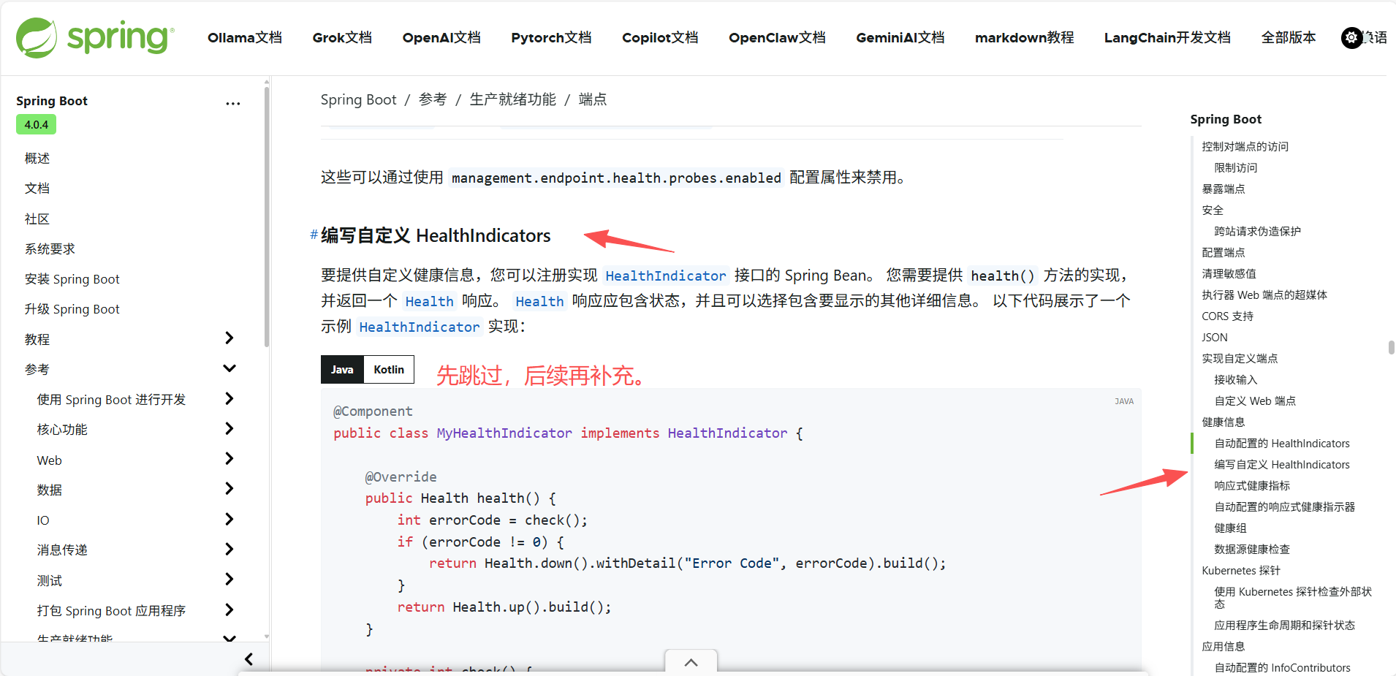Jump to 自动配置的 HealthIndicators in the outline

click(1282, 444)
